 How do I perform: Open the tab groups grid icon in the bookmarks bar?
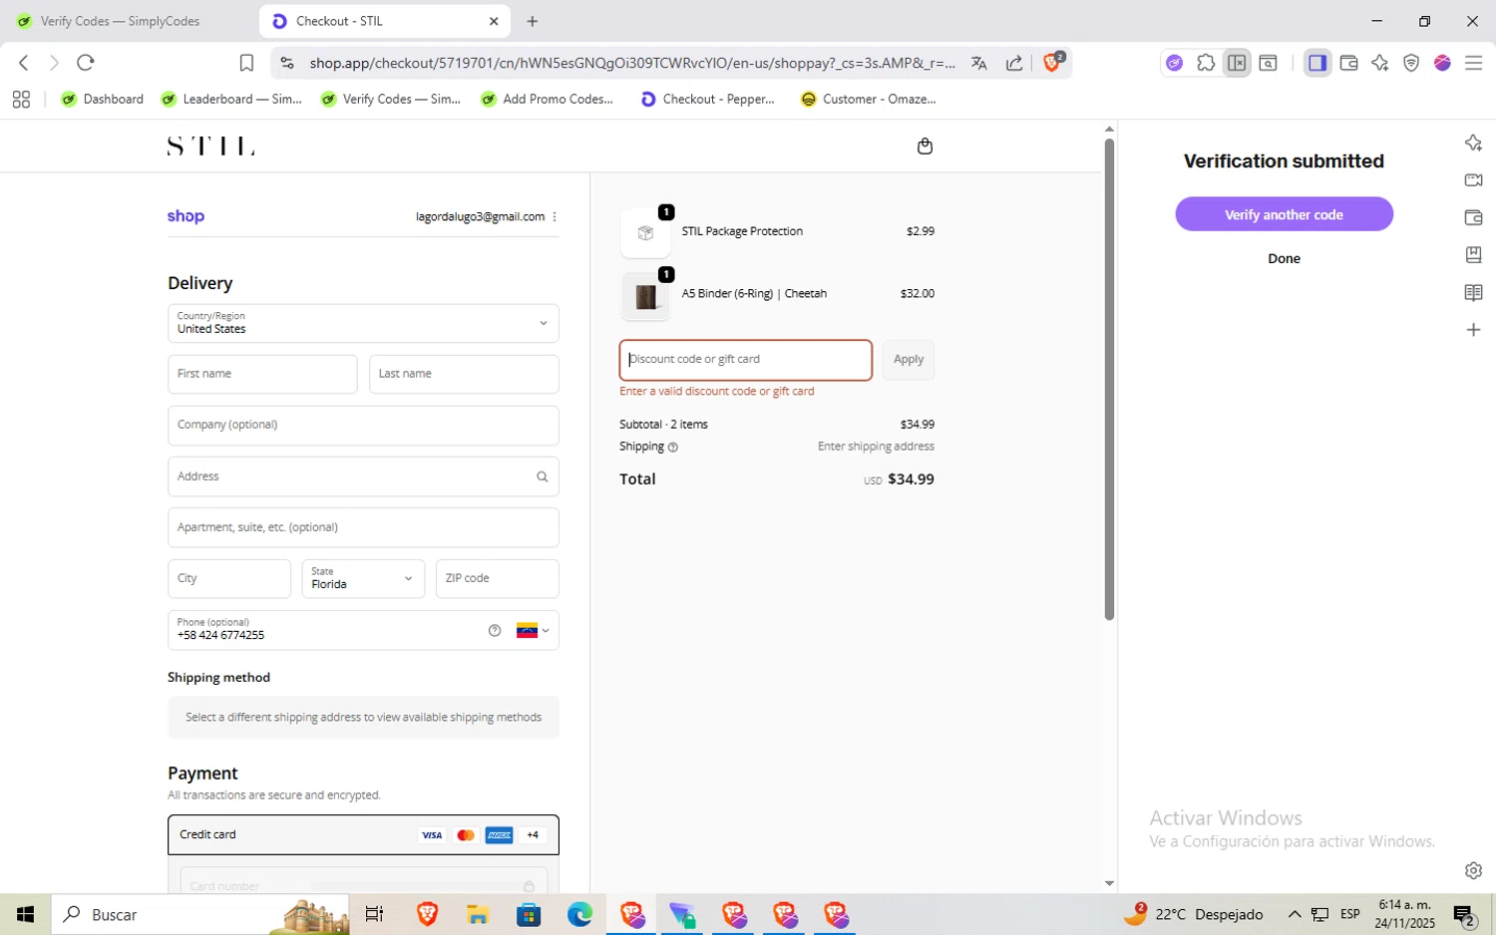[x=21, y=99]
